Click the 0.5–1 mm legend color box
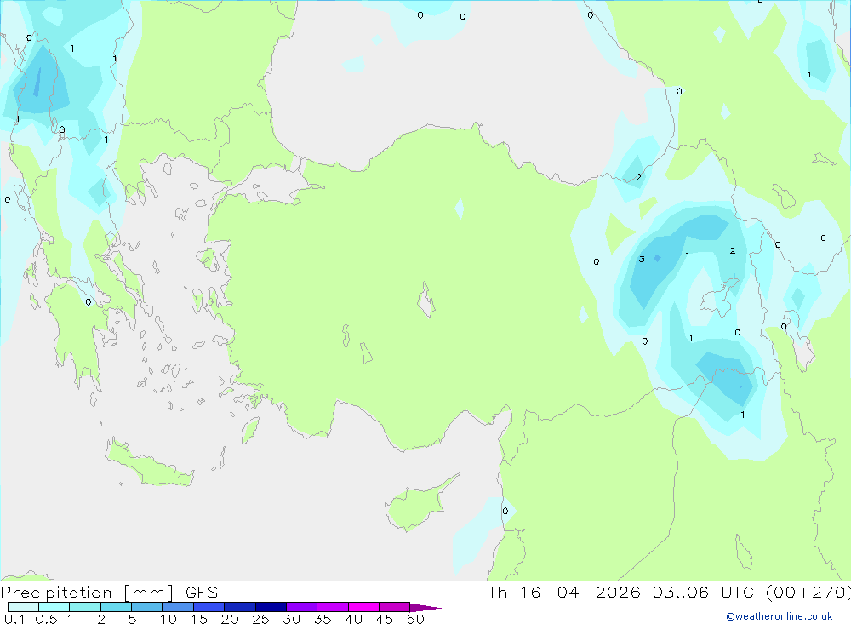 coord(54,607)
